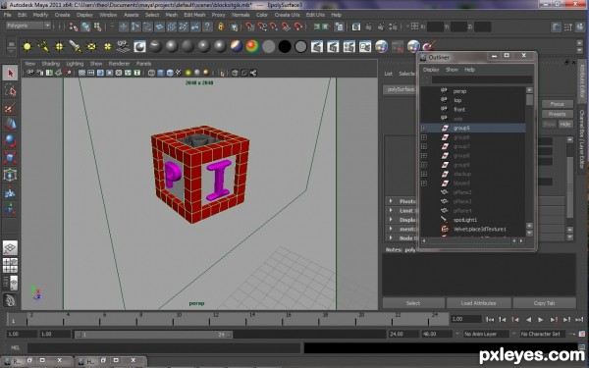Open viewport Shading menu

click(51, 64)
